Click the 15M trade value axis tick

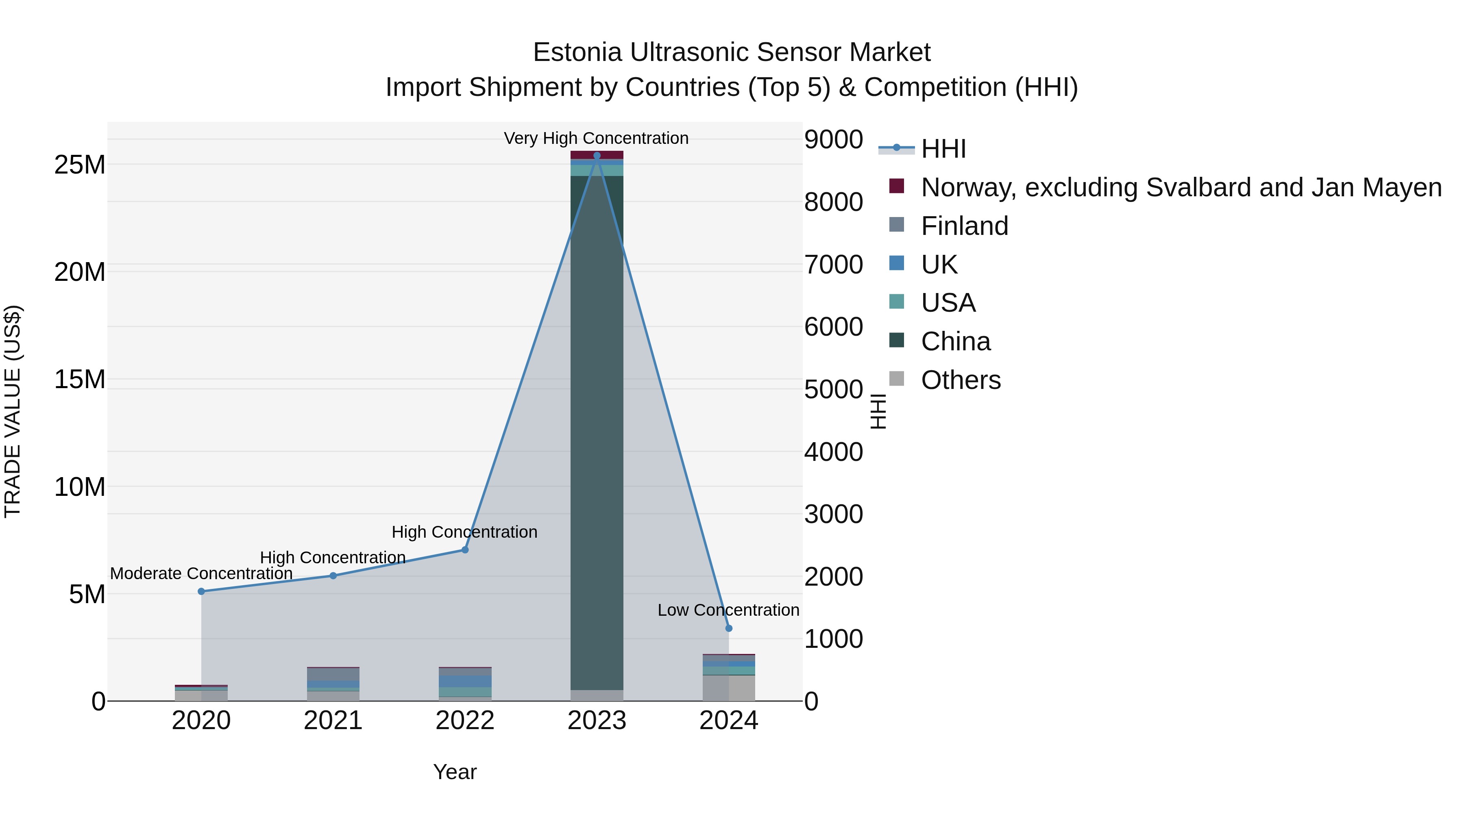80,380
